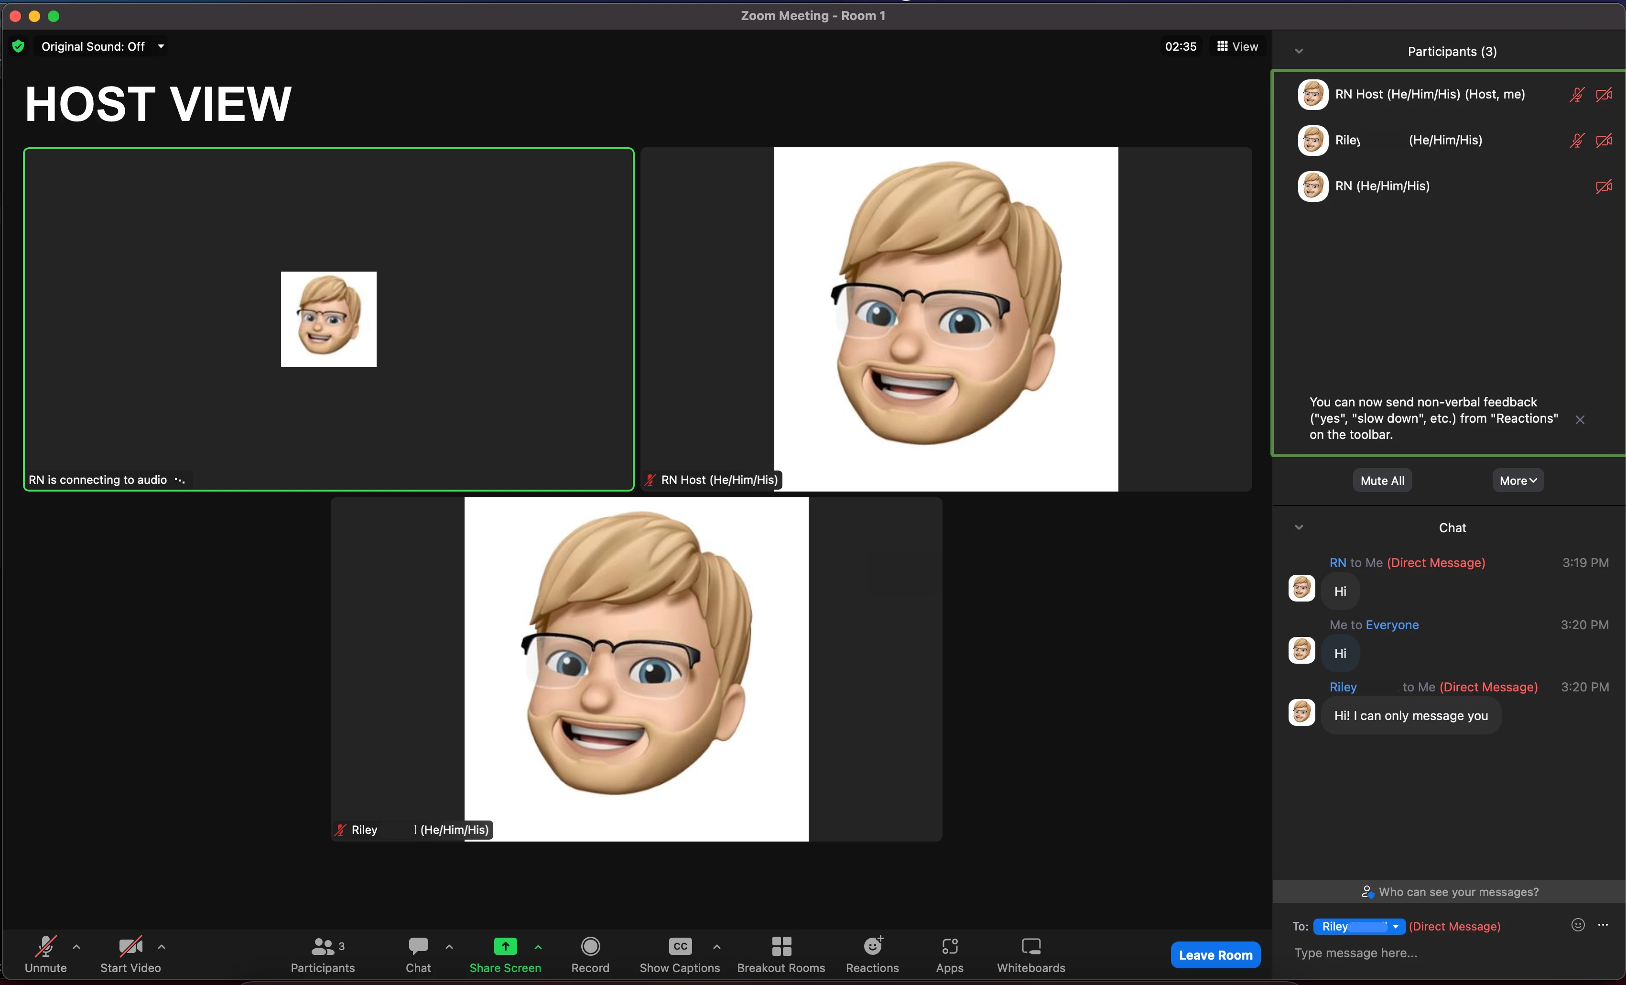Dismiss the non-verbal feedback notification
Screen dimensions: 1626x985
[1579, 420]
